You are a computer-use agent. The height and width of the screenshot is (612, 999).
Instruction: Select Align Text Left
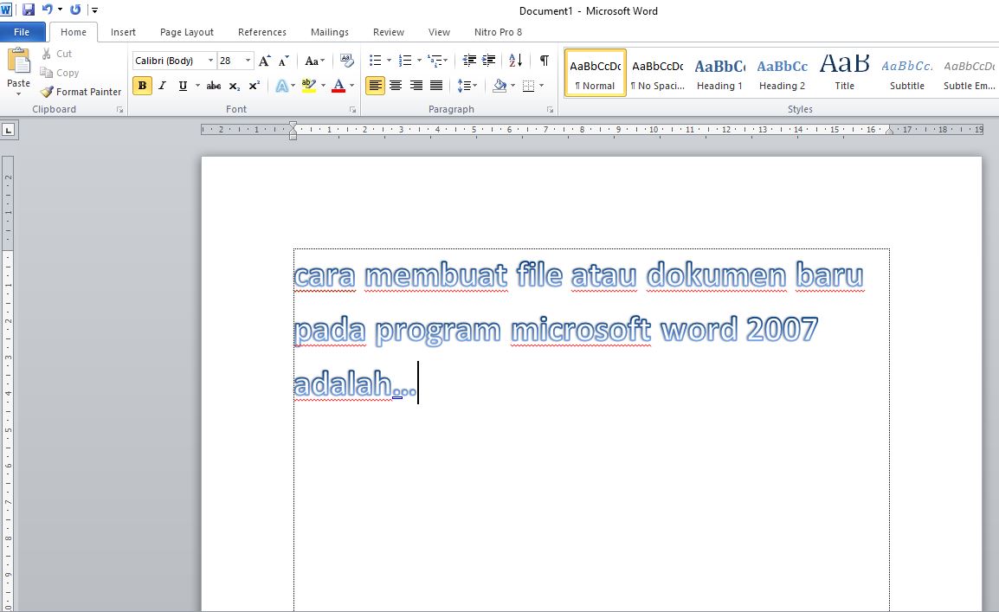375,86
